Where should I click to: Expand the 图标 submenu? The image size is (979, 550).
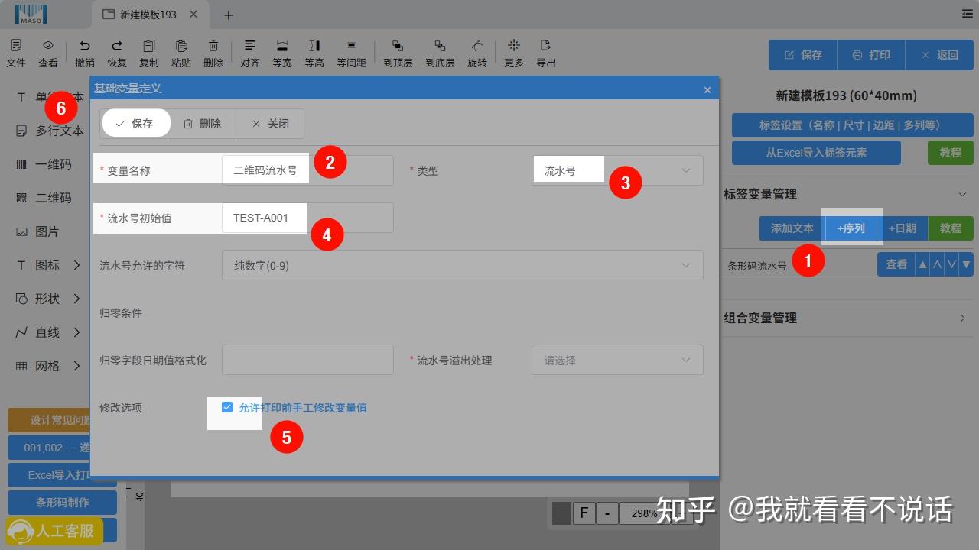(x=76, y=265)
